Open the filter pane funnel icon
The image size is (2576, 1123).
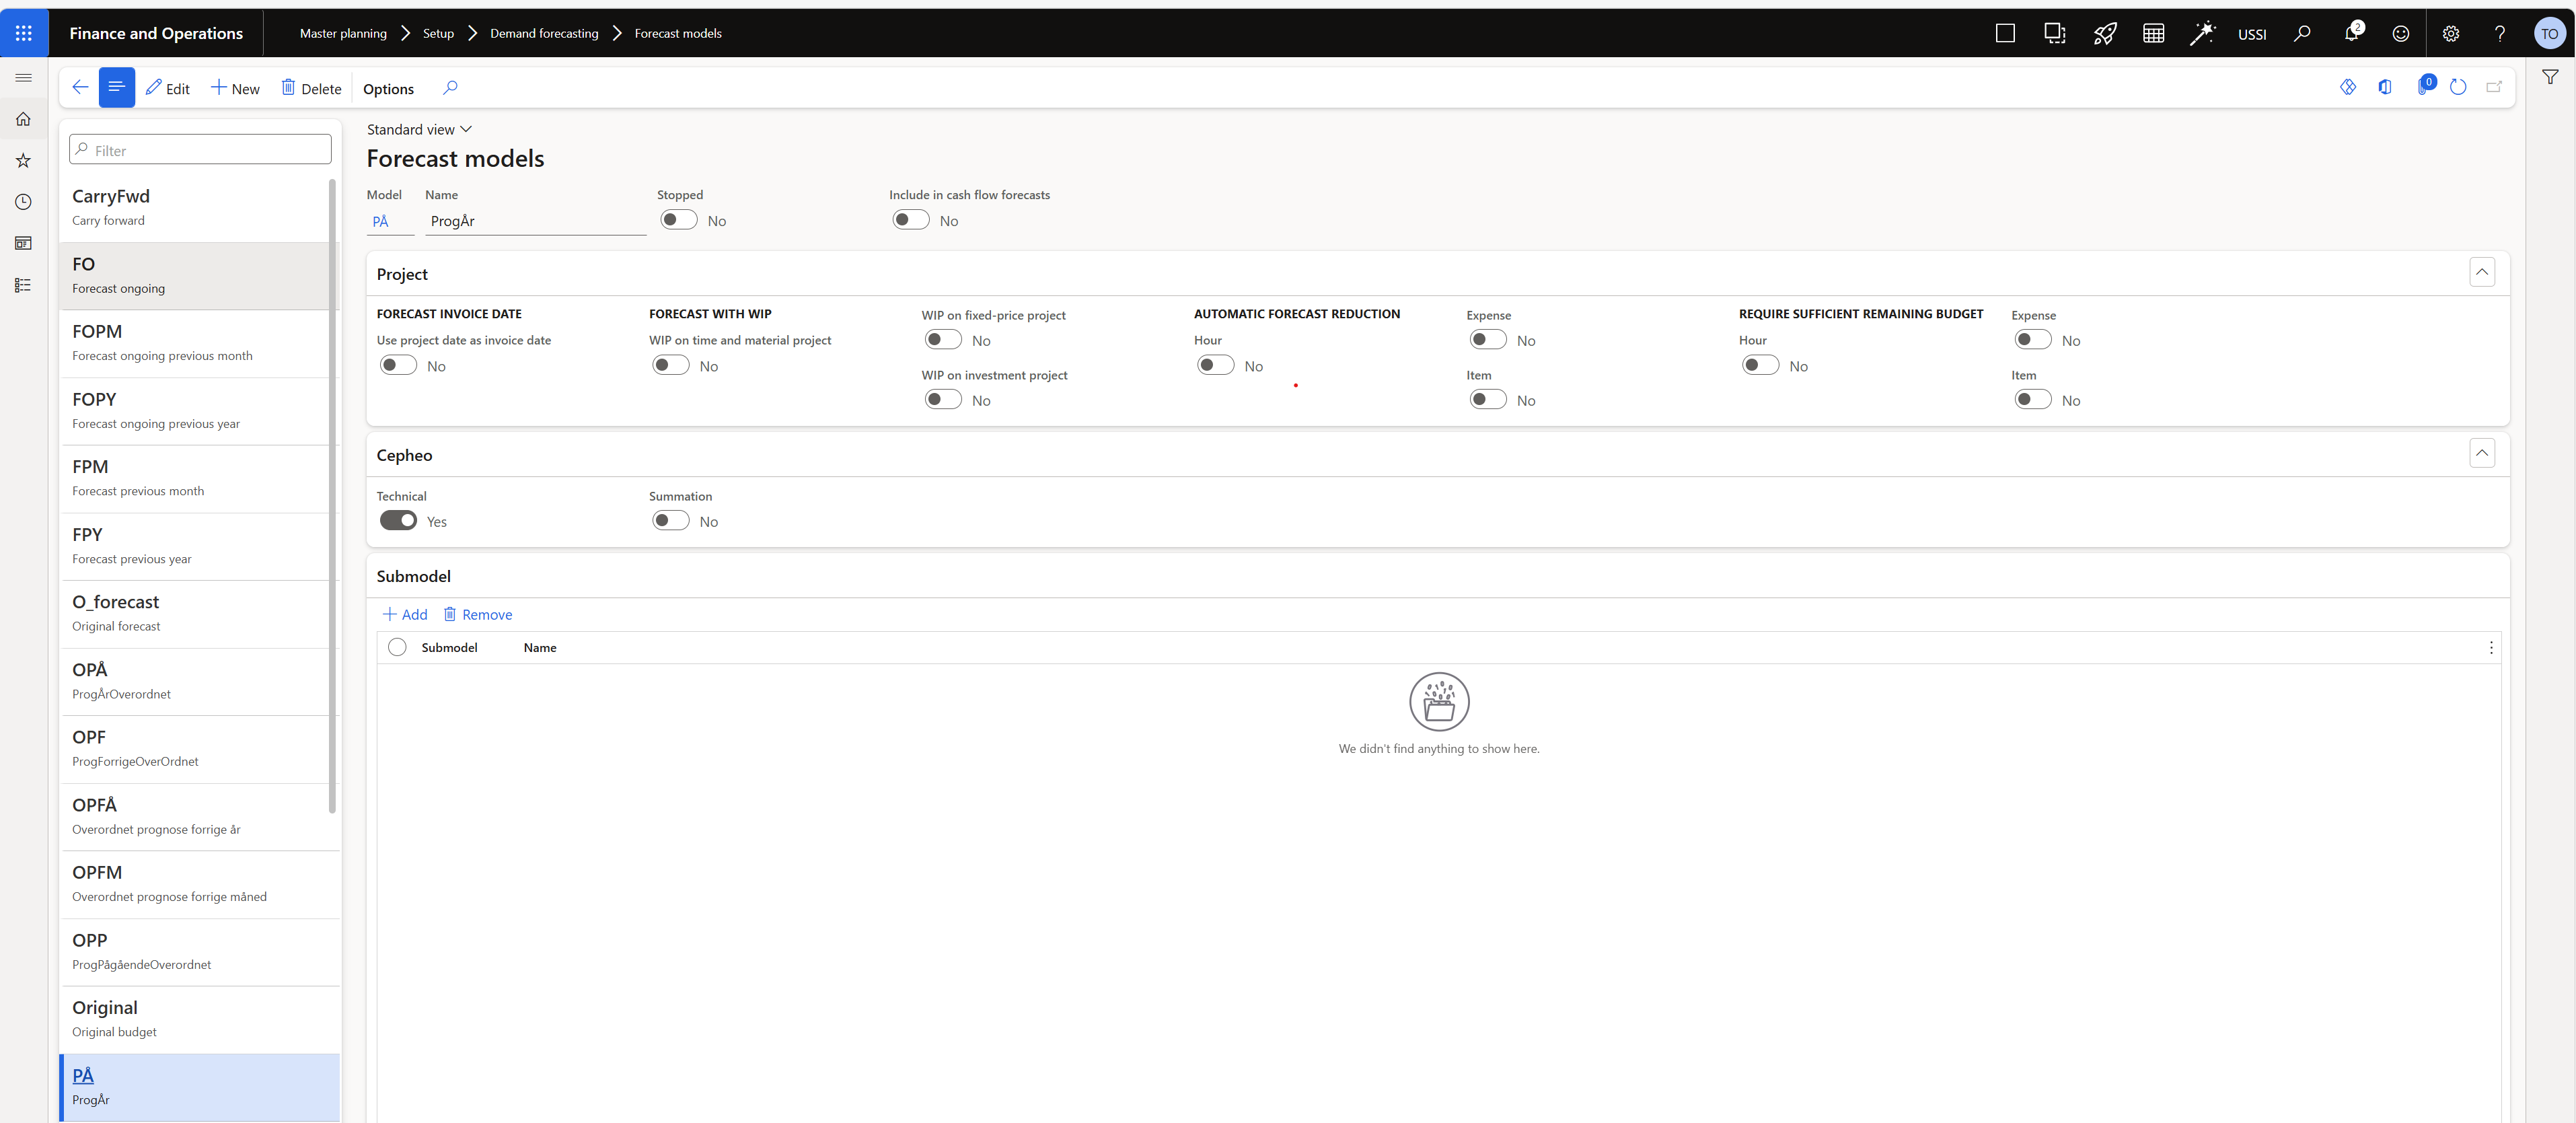pos(2550,77)
